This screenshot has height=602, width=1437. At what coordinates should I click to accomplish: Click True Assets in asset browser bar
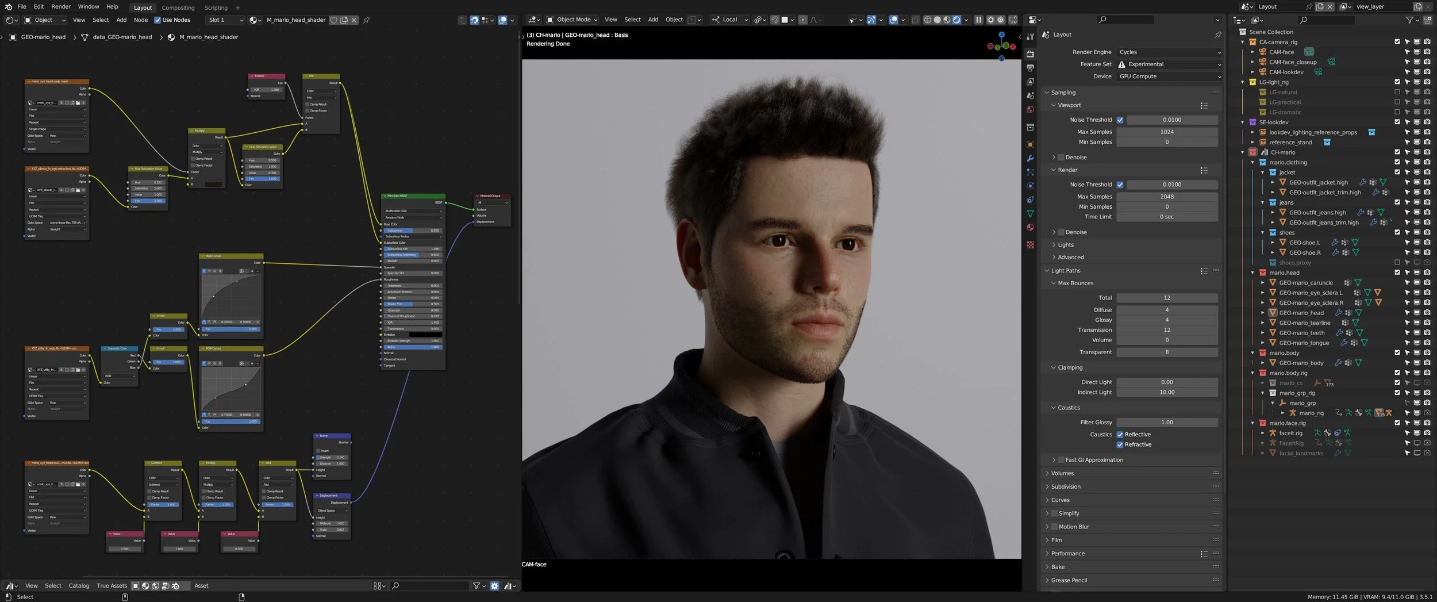pos(112,586)
